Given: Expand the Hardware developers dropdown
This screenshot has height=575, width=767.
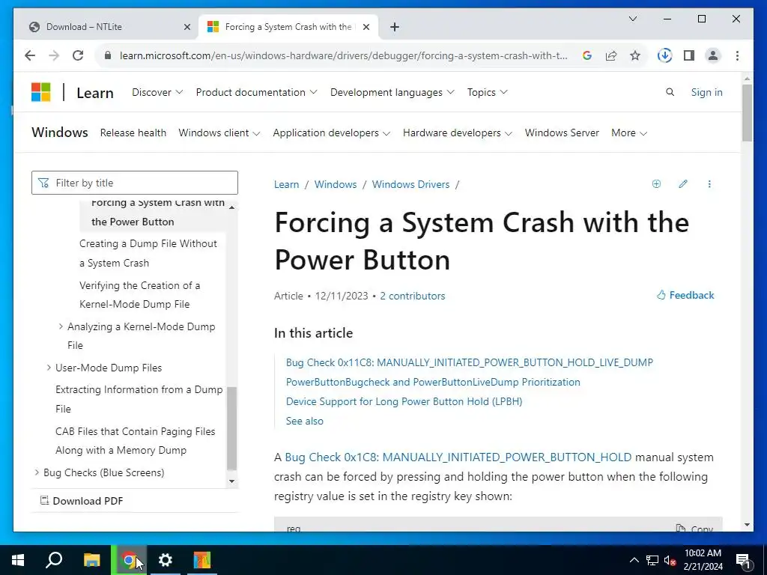Looking at the screenshot, I should point(458,133).
